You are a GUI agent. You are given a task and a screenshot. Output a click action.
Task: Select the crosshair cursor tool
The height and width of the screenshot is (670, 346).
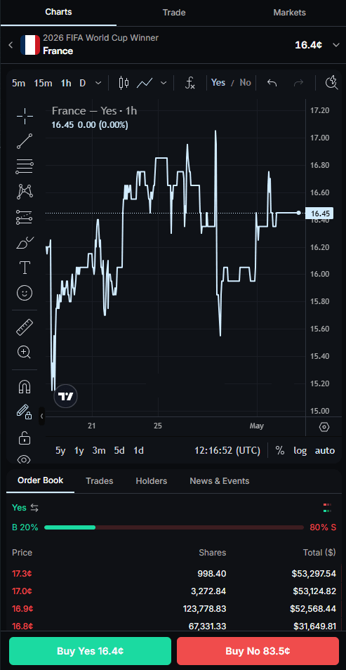pyautogui.click(x=25, y=116)
